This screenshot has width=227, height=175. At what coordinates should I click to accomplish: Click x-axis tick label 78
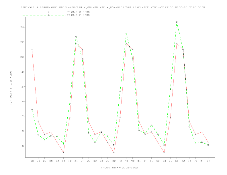196,161
